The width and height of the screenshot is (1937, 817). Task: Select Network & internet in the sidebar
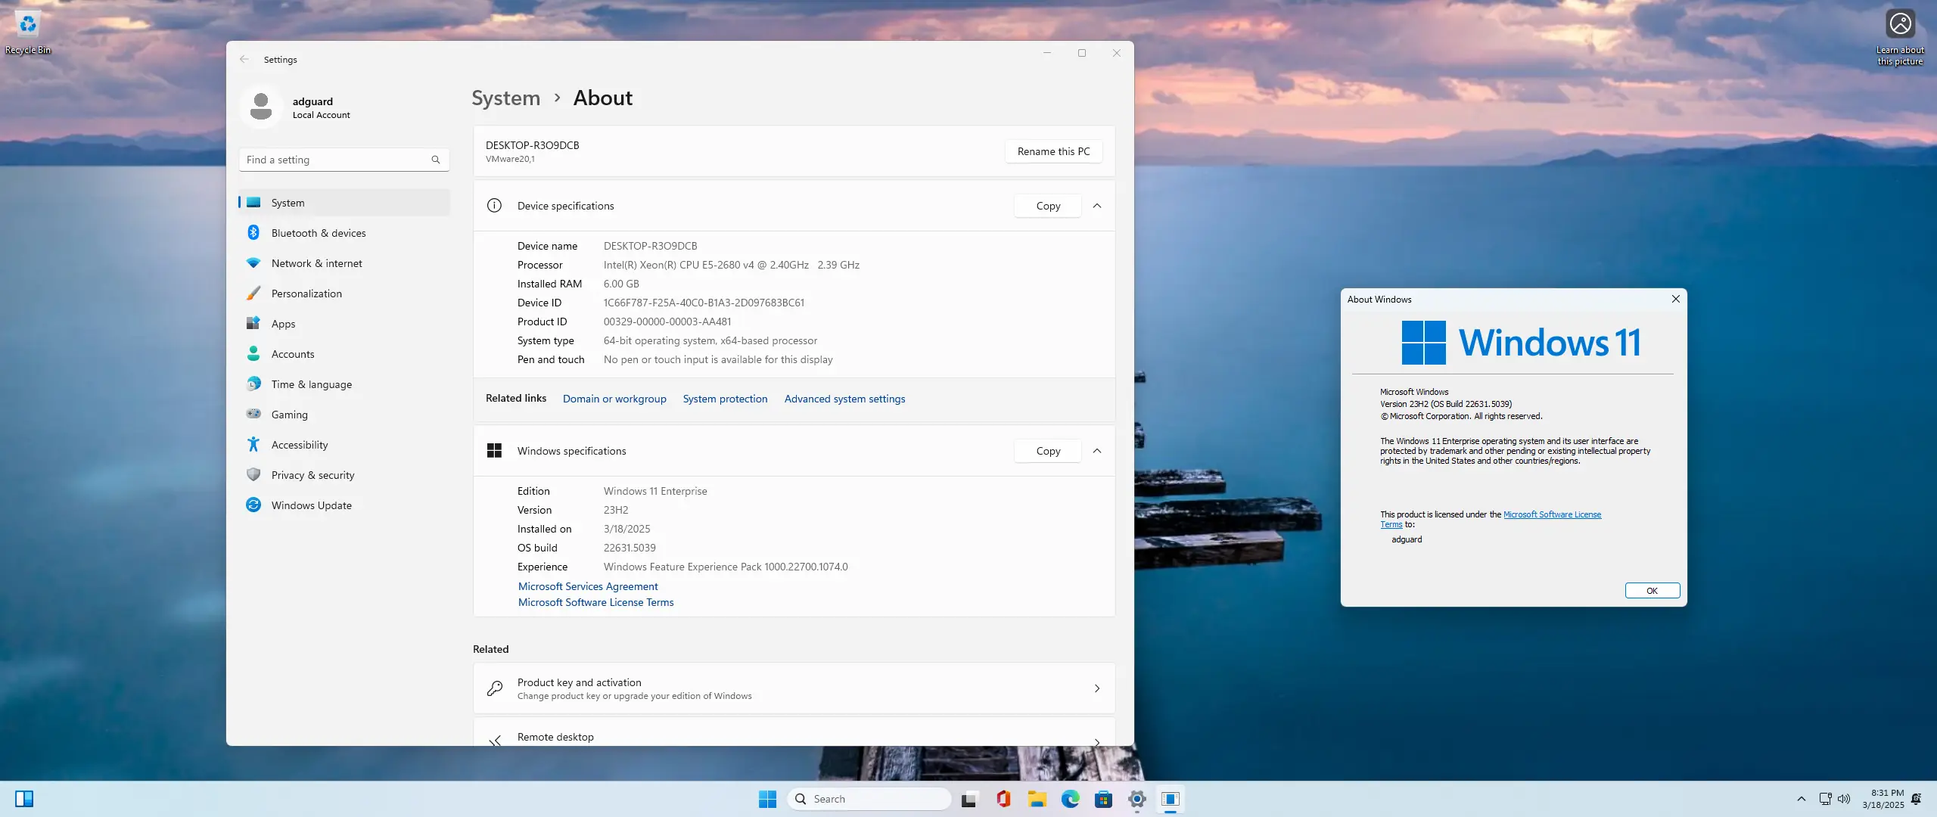316,262
